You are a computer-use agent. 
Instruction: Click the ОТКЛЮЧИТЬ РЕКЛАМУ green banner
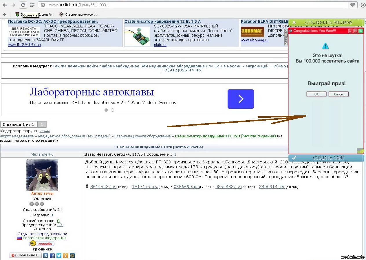tap(326, 23)
